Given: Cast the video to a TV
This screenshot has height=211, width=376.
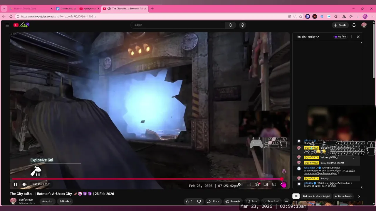Looking at the screenshot, I should tap(274, 184).
